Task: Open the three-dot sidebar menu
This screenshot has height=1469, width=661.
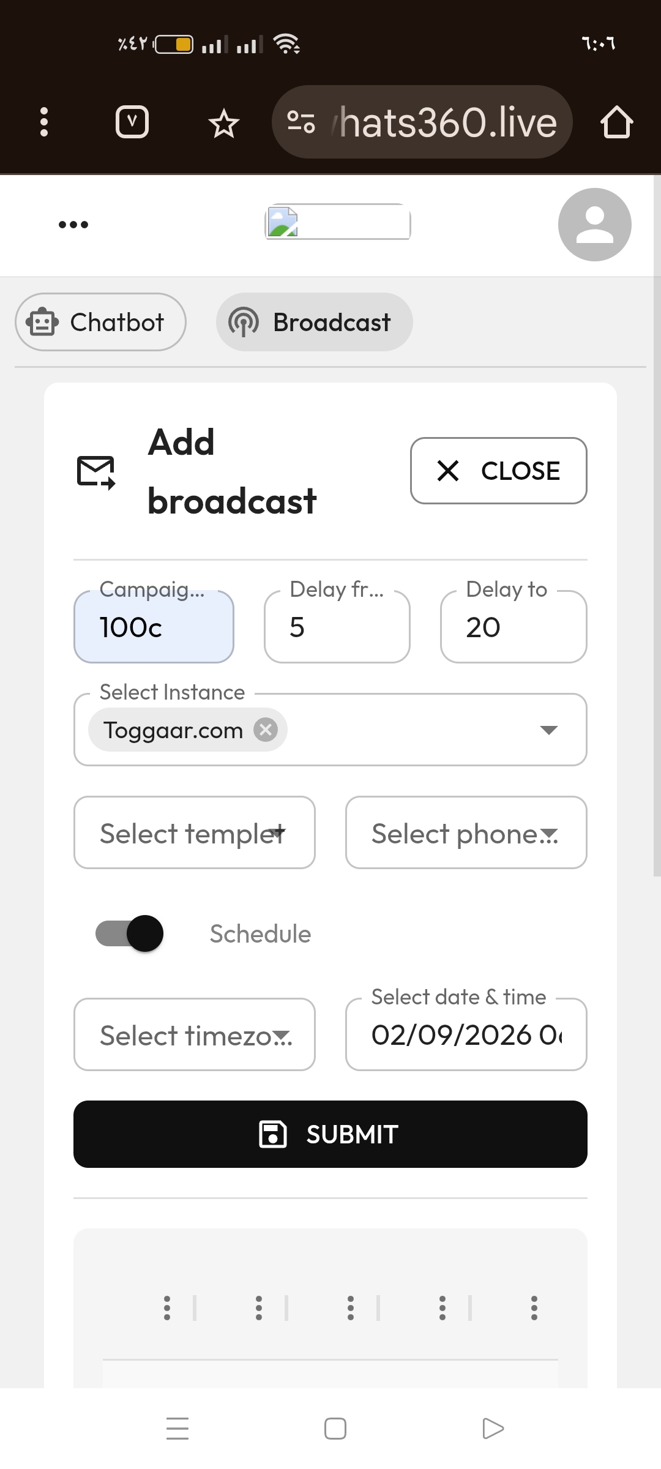Action: point(73,225)
